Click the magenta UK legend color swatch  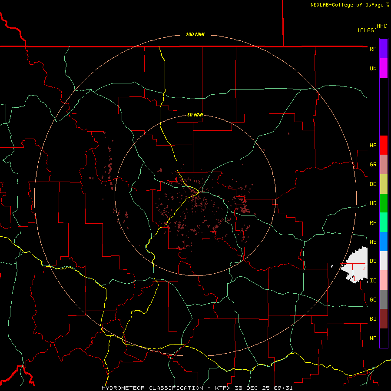[384, 68]
